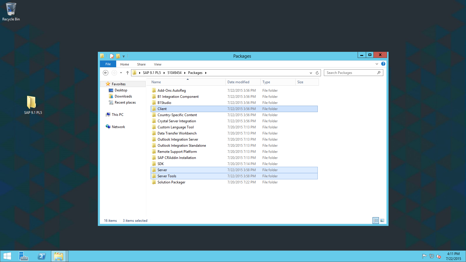Sort by the Type column header
Viewport: 466px width, 262px height.
tap(278, 82)
